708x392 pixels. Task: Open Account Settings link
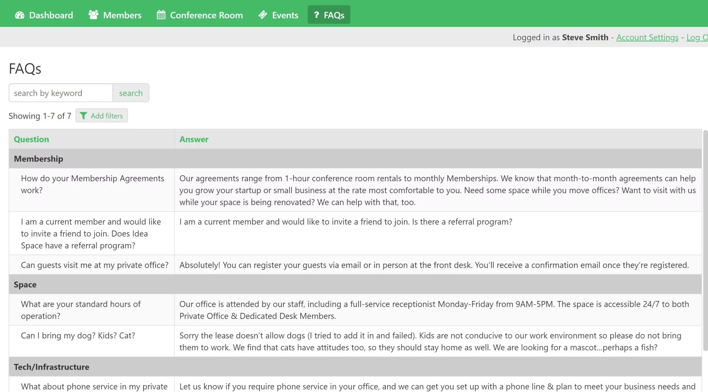coord(647,37)
